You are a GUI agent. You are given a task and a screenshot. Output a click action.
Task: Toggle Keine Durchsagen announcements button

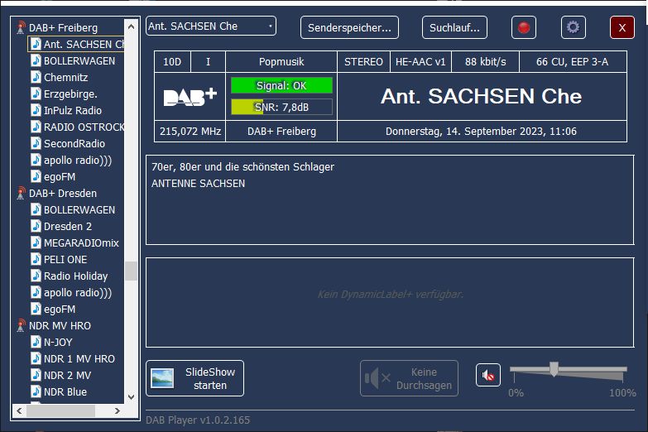409,378
